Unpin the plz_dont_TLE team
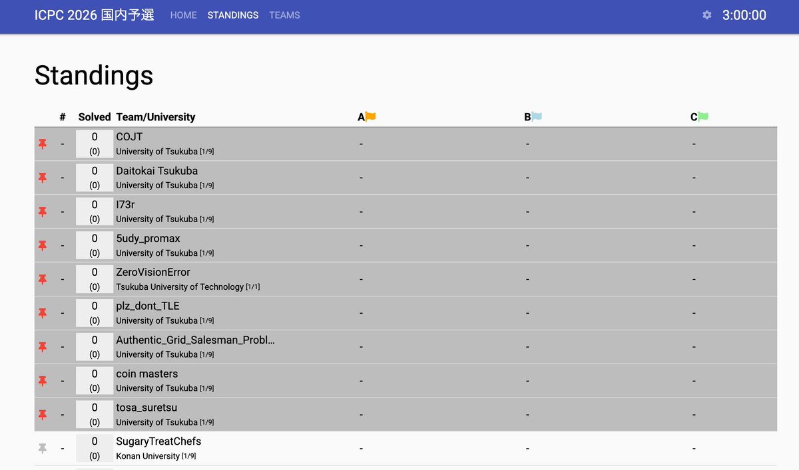Viewport: 799px width, 470px height. tap(43, 313)
